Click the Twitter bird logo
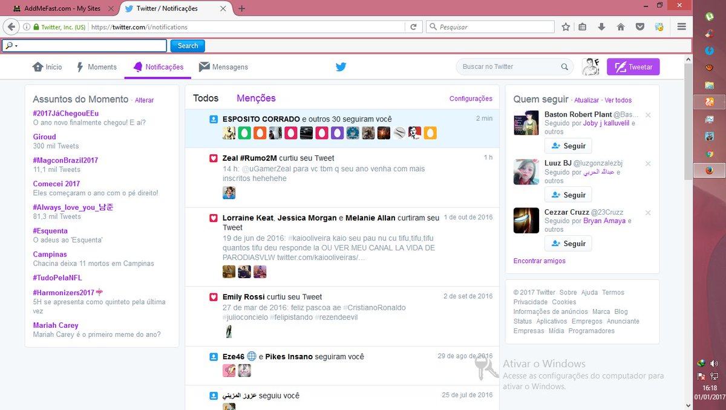The height and width of the screenshot is (410, 726). pos(341,67)
